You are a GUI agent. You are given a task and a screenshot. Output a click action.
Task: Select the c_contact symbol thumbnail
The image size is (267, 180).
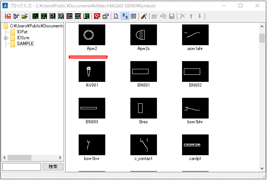click(144, 145)
